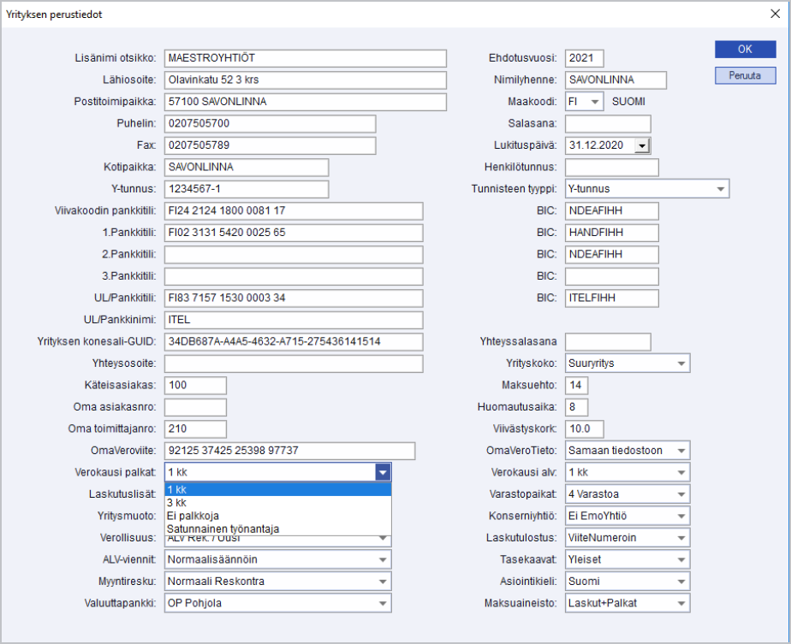Image resolution: width=791 pixels, height=644 pixels.
Task: Select '3 kk' from the open list
Action: coord(277,503)
